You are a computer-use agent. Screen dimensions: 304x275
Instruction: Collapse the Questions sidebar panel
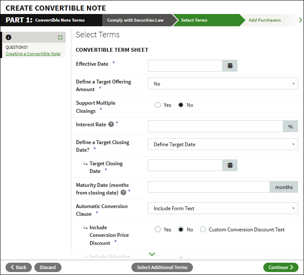tap(60, 37)
